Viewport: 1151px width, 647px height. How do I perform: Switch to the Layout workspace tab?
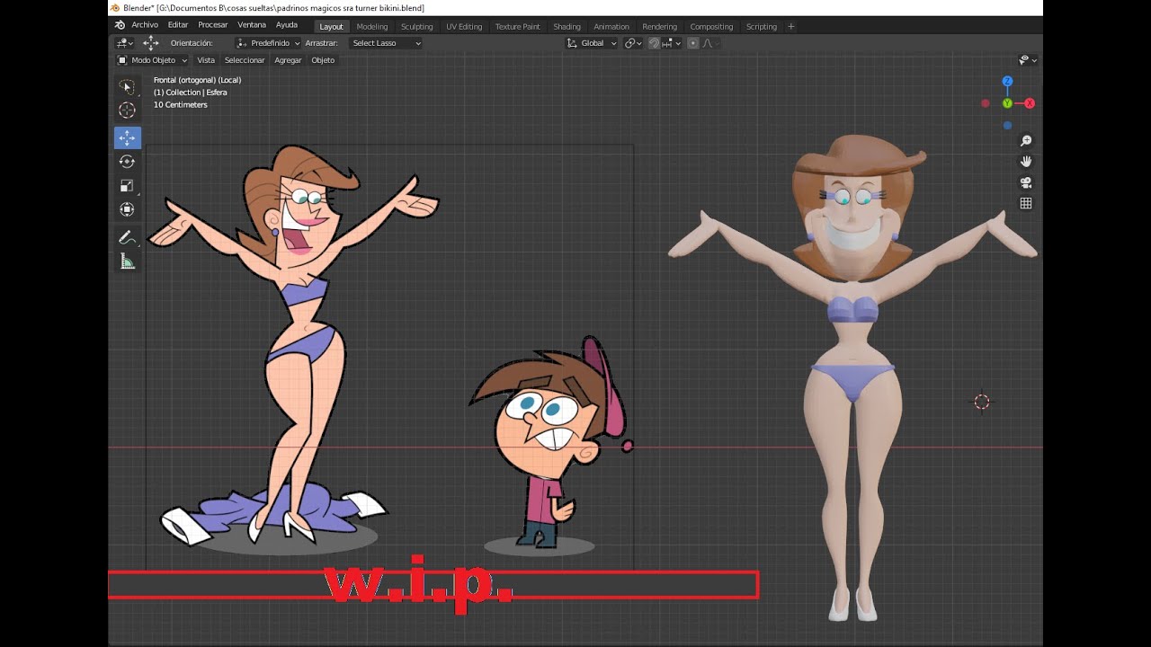coord(331,26)
